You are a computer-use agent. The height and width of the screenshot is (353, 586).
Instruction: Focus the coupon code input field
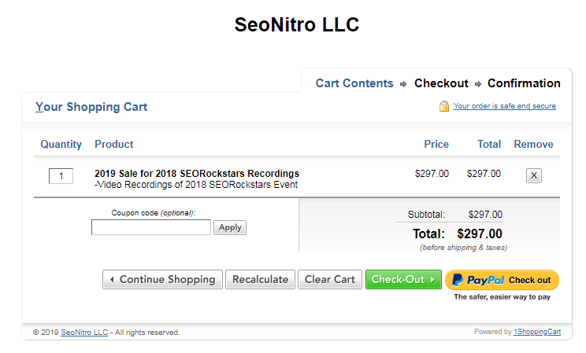tap(151, 227)
